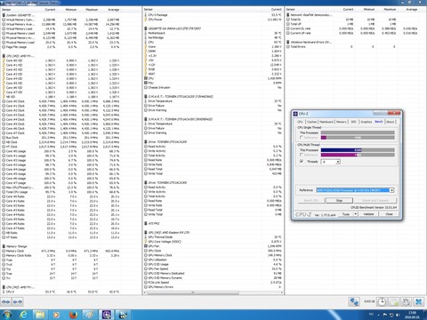This screenshot has width=427, height=320.
Task: Switch to the Mainboard tab in CPU-Z
Action: click(326, 122)
